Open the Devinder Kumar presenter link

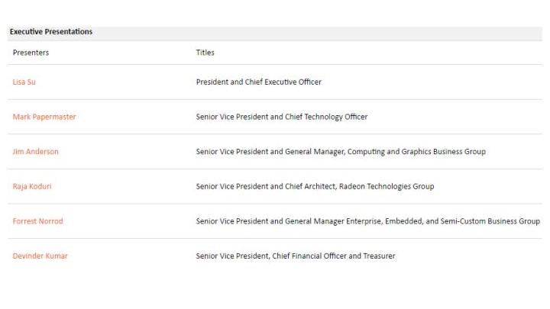click(x=40, y=256)
